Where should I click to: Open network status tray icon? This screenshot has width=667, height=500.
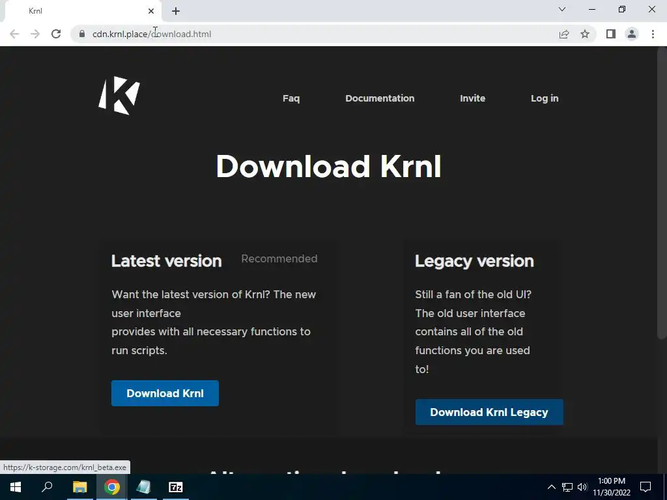click(x=567, y=487)
